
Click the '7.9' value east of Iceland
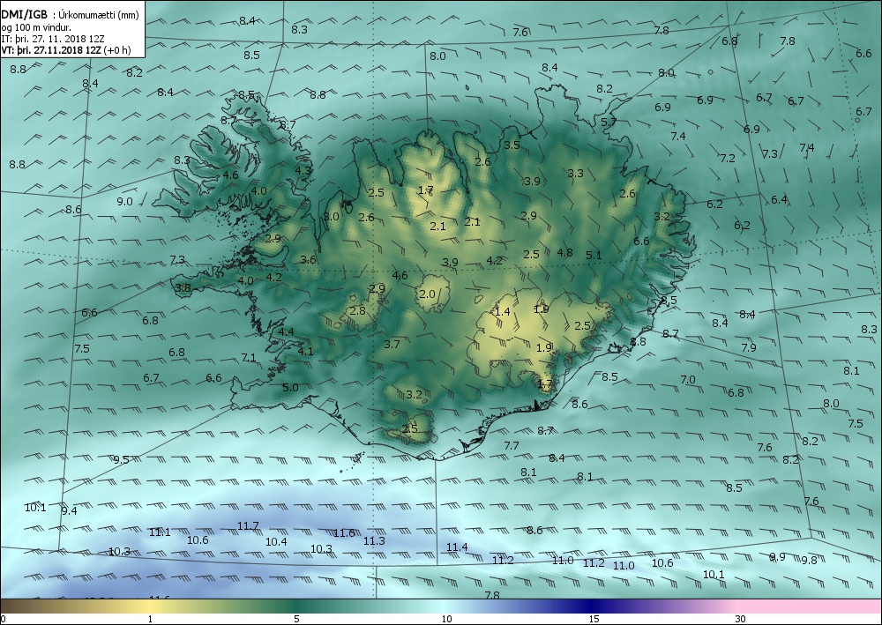tap(749, 347)
